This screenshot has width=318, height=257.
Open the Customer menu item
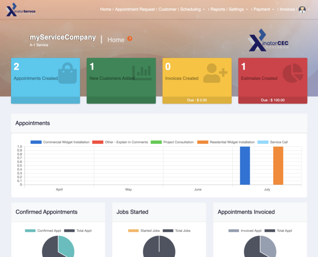click(x=168, y=10)
